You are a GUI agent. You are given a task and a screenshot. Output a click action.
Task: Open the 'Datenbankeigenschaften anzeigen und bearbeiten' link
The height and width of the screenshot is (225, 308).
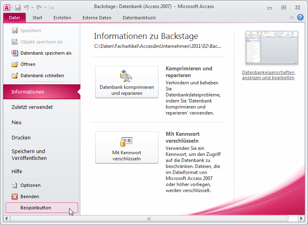click(x=268, y=75)
